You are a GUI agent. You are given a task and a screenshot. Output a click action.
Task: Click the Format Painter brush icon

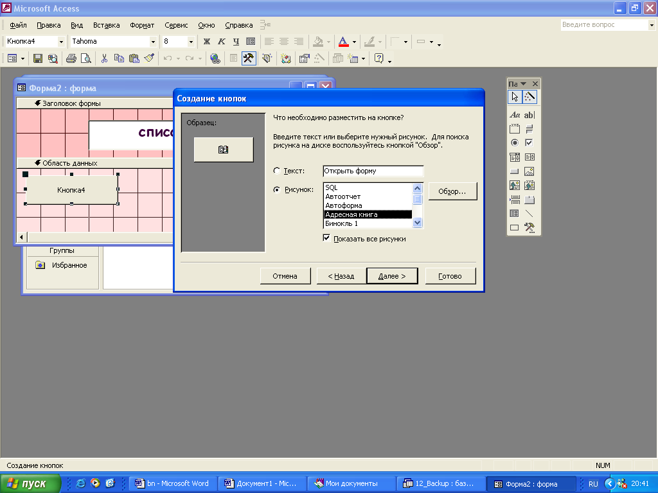[149, 58]
